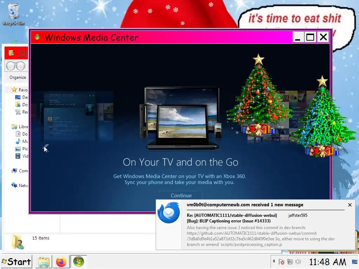359x269 pixels.
Task: Click the Windows Media Center title text
Action: [x=92, y=37]
